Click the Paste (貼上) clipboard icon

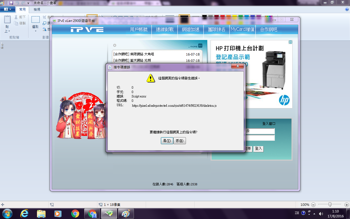8,20
